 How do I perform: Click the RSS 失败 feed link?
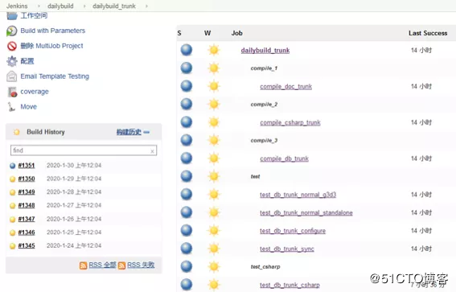point(141,265)
